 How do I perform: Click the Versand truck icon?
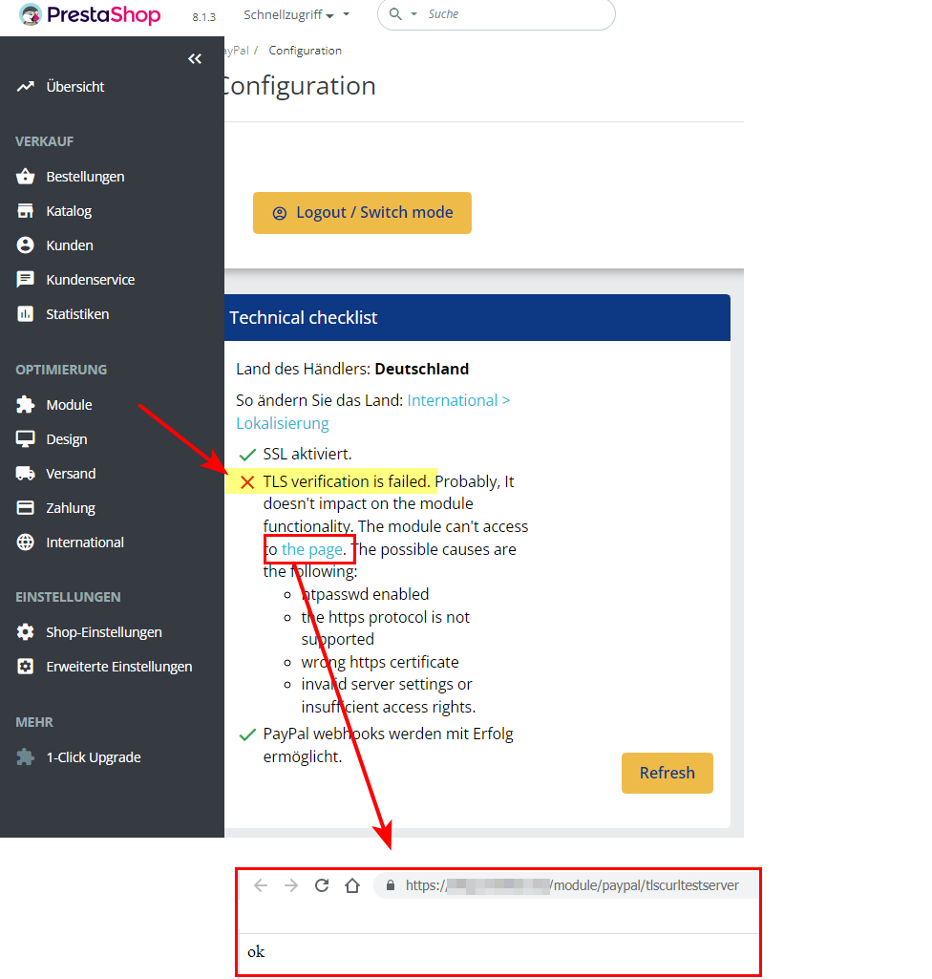26,474
